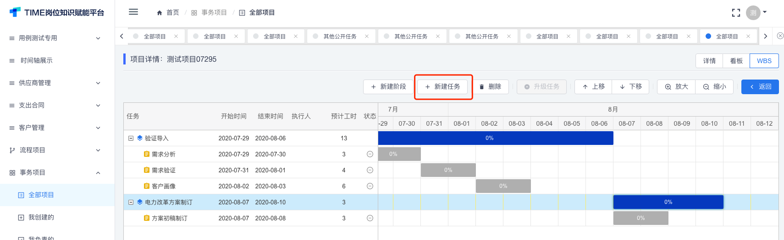Click the 新建任务 button
Viewport: 784px width, 240px height.
click(442, 87)
